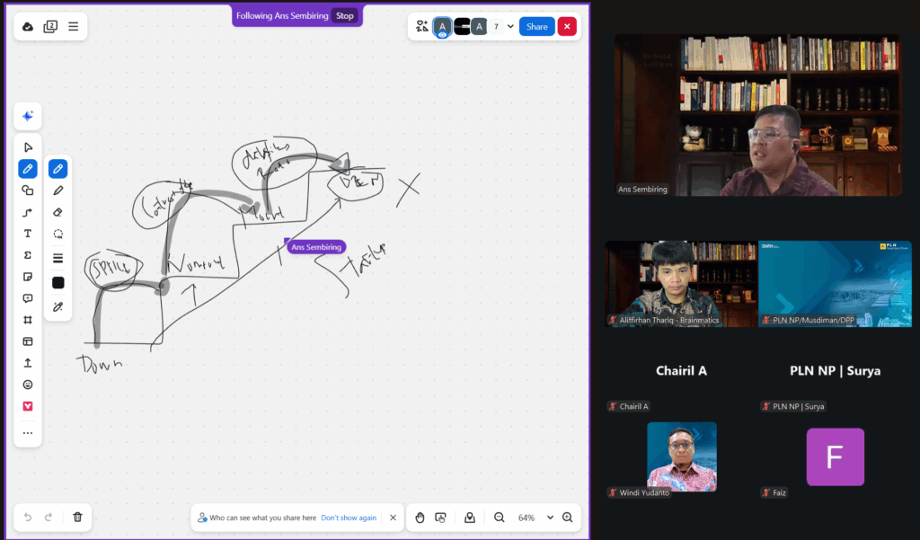Click the trash can delete icon

tap(78, 518)
